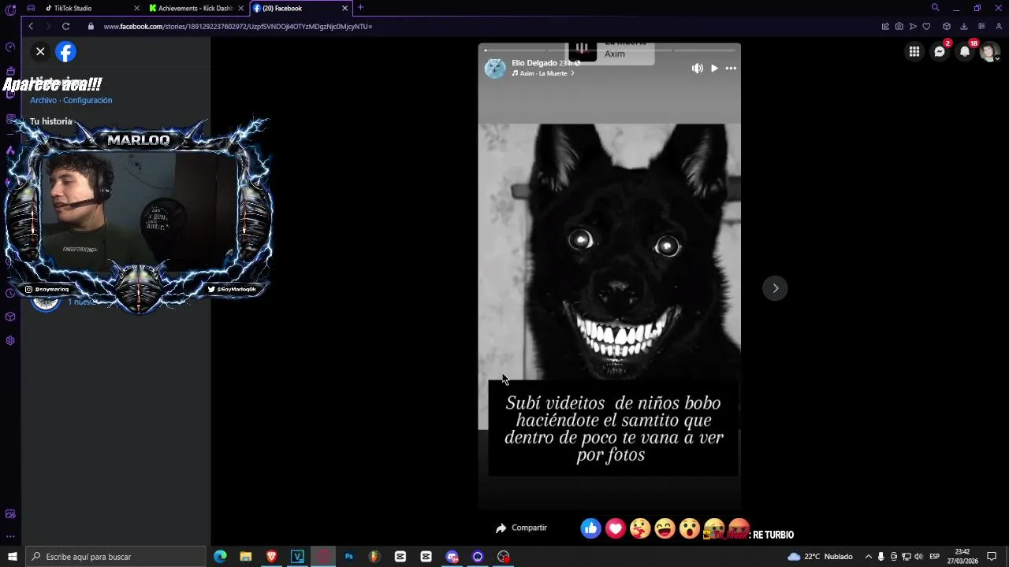Open Facebook notifications bell
The width and height of the screenshot is (1009, 567).
pyautogui.click(x=965, y=52)
